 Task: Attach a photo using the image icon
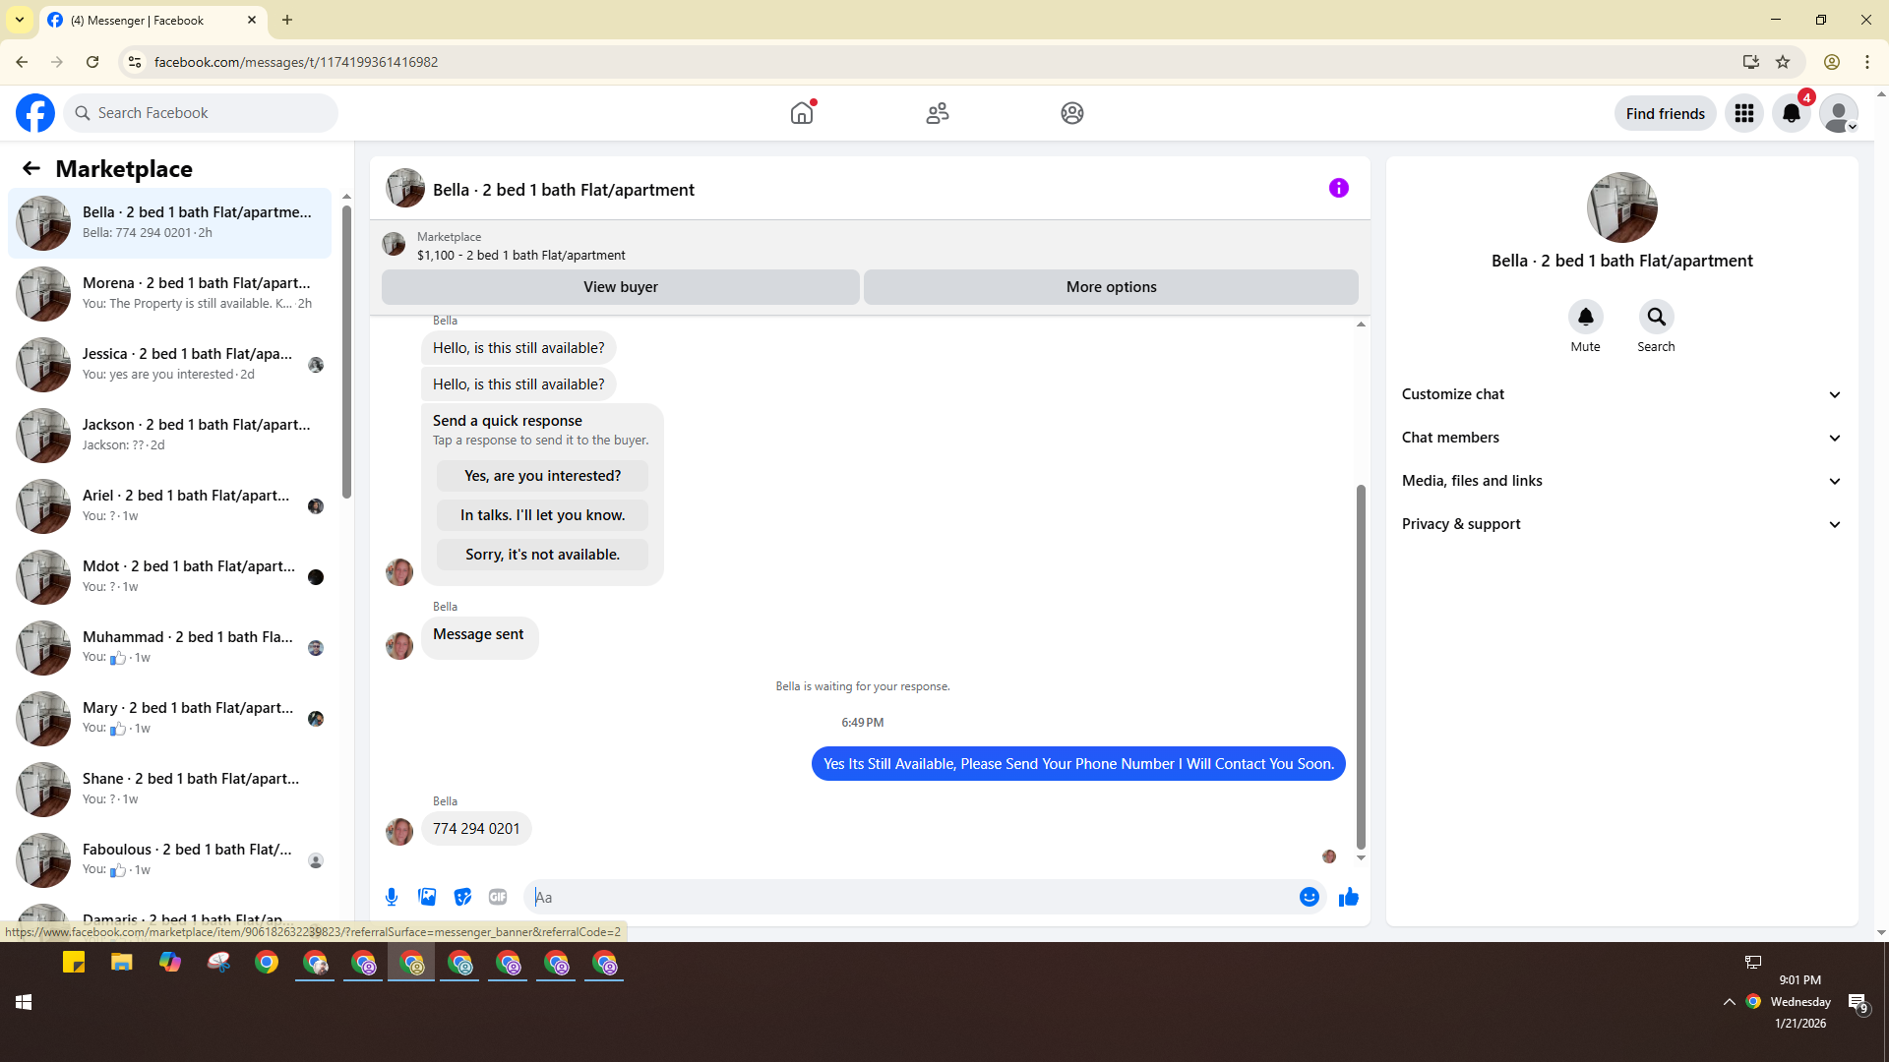pyautogui.click(x=427, y=897)
